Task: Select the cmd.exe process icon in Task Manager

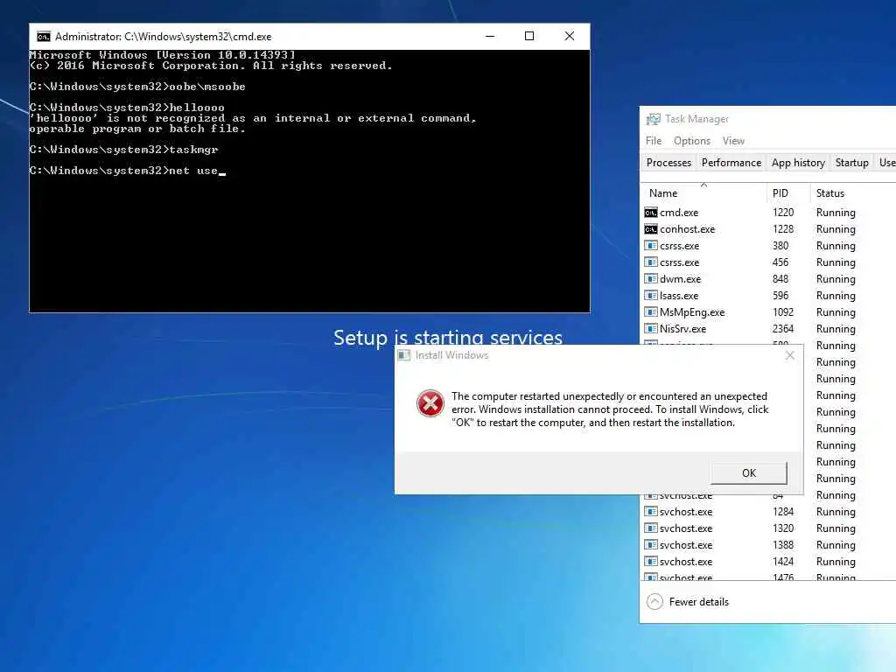Action: pos(651,213)
